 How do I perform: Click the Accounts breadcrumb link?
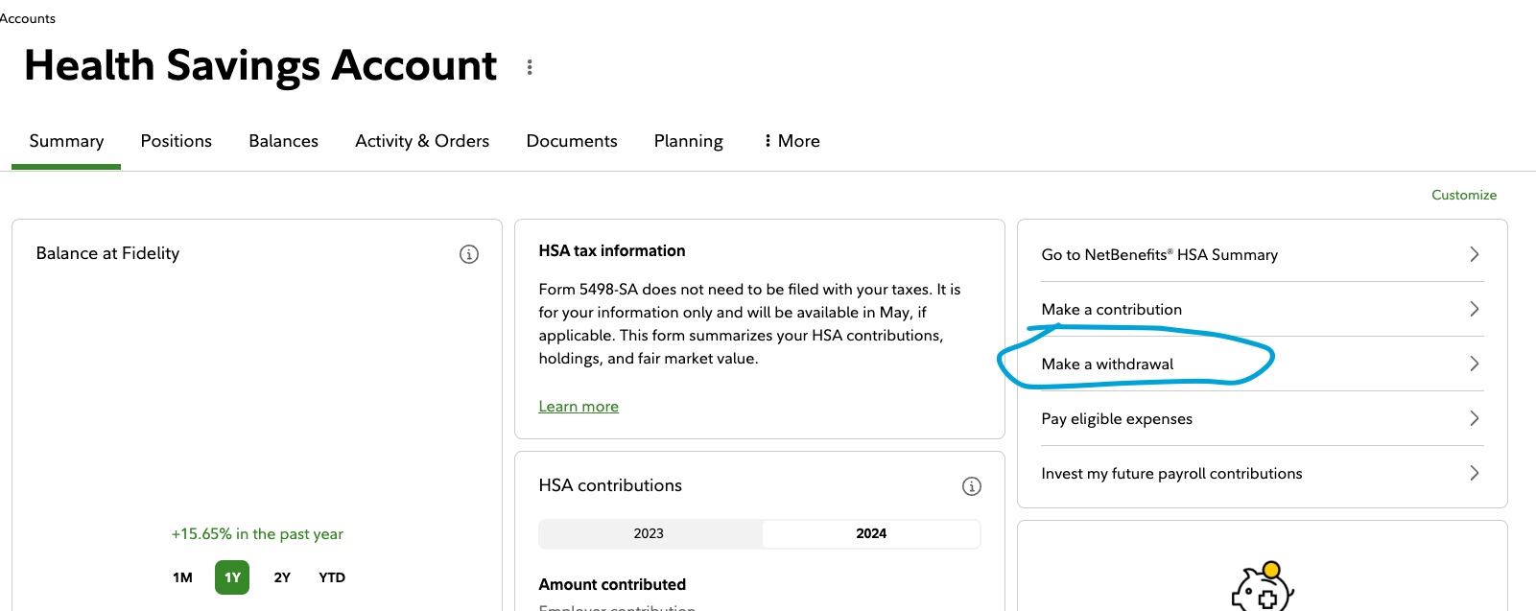(x=28, y=18)
